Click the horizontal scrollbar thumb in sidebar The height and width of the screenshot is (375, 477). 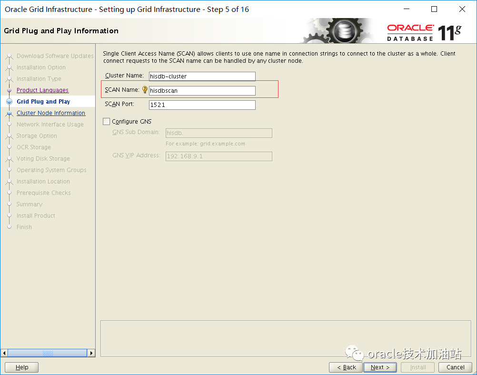48,353
